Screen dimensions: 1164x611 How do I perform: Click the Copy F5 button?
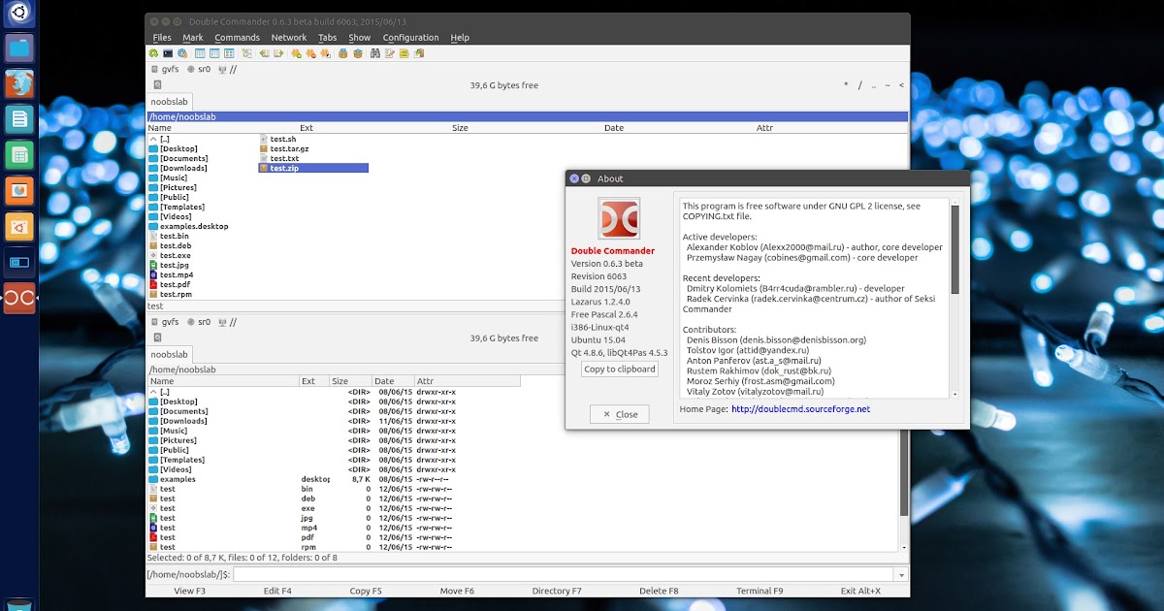click(366, 591)
